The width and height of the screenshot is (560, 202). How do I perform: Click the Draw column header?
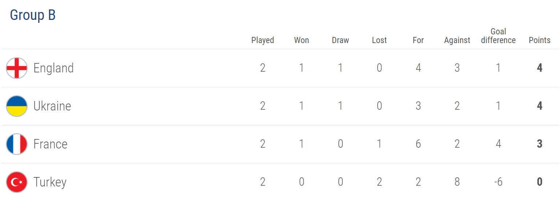click(340, 40)
